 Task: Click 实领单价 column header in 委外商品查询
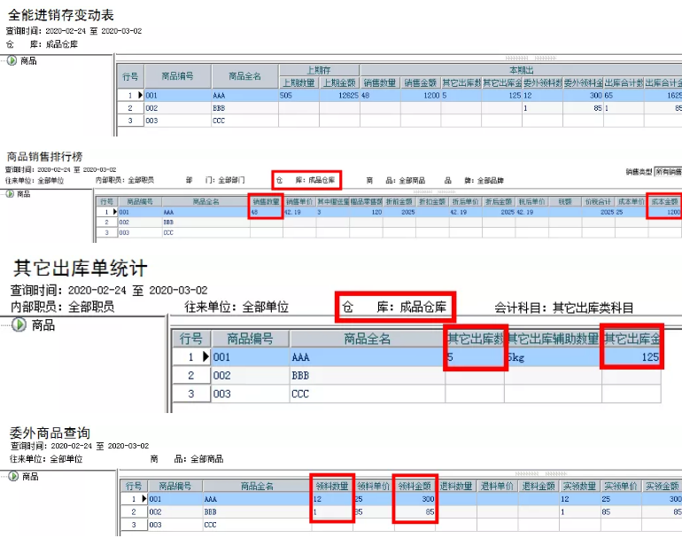(621, 486)
